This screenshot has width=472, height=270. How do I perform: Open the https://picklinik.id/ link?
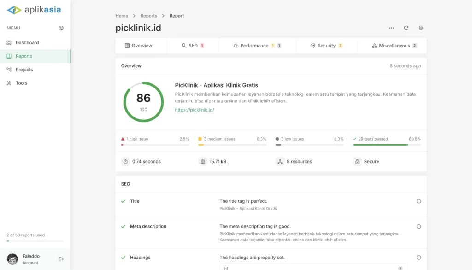point(195,110)
